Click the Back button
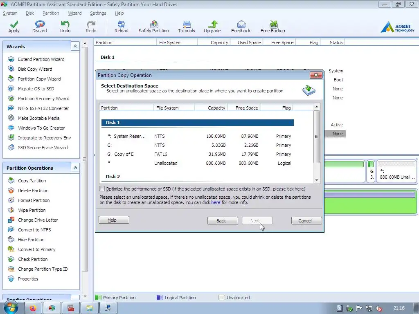This screenshot has width=419, height=314. tap(223, 221)
